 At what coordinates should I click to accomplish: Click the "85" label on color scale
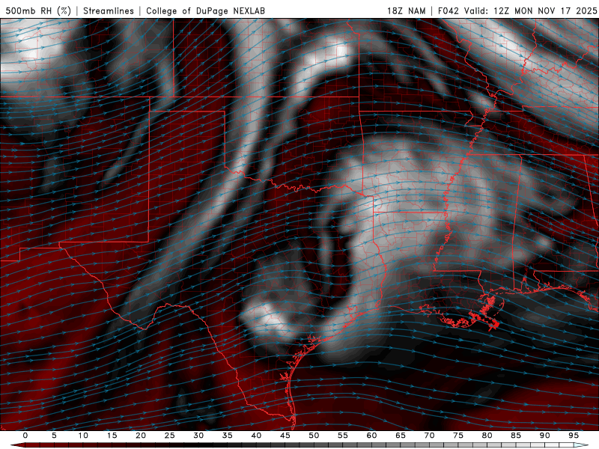point(516,436)
